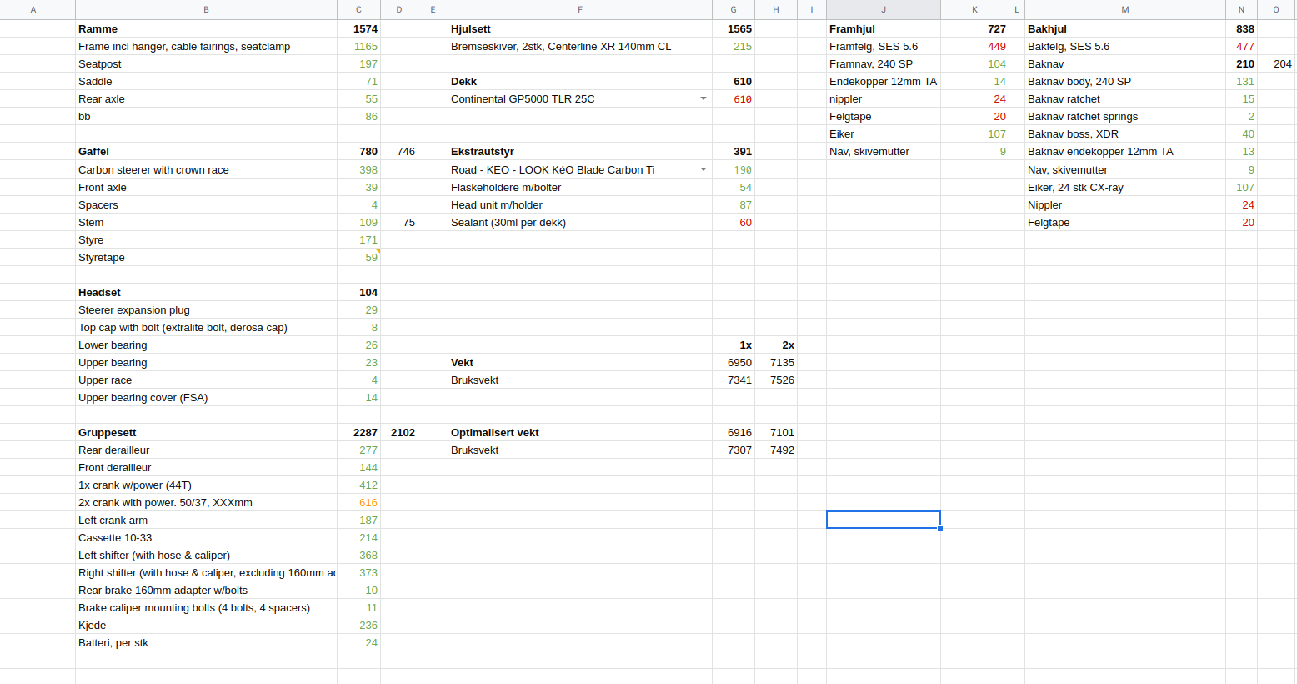Image resolution: width=1297 pixels, height=684 pixels.
Task: Expand the Road - KEO pedal dropdown arrow
Action: click(x=704, y=169)
